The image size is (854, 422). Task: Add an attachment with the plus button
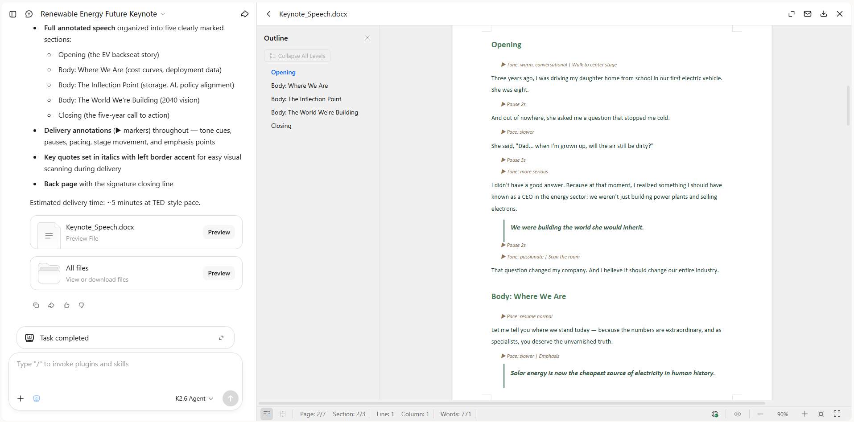(x=21, y=398)
